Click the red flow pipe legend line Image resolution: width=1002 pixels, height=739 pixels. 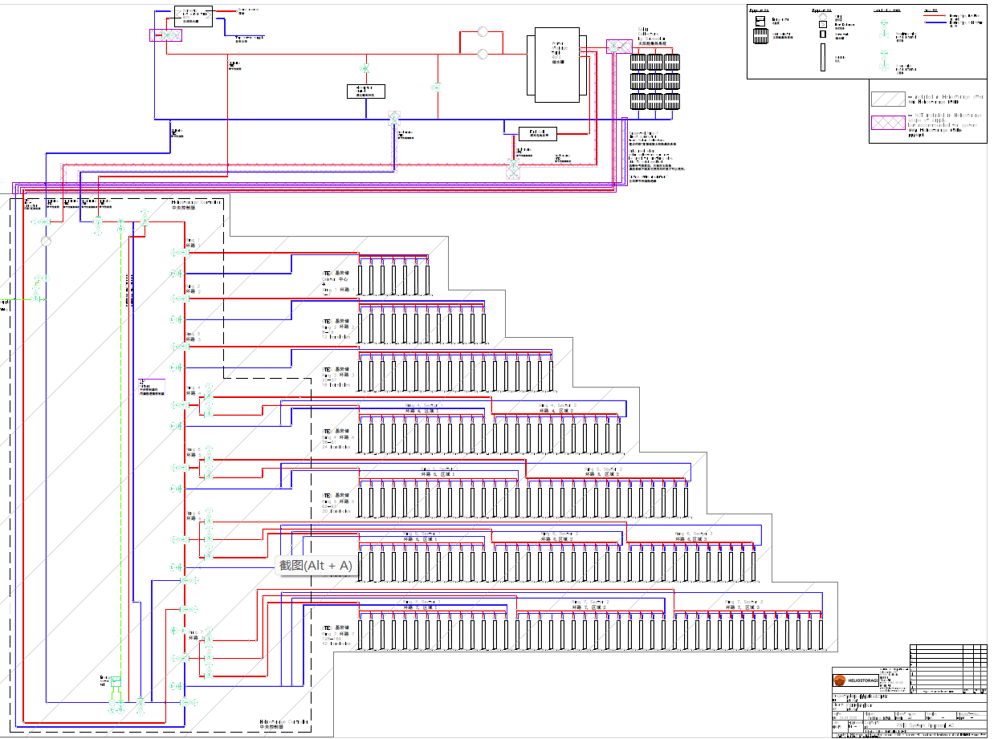(935, 16)
